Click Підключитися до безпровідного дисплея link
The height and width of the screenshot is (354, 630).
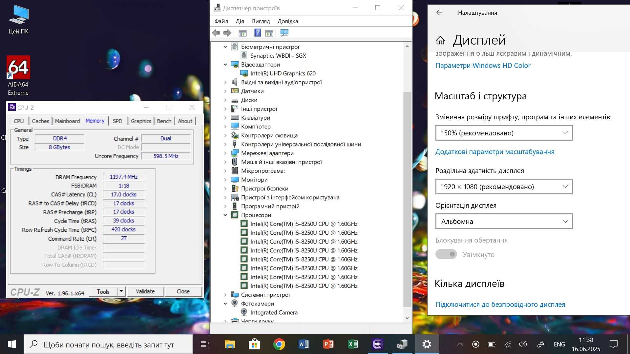pos(500,305)
